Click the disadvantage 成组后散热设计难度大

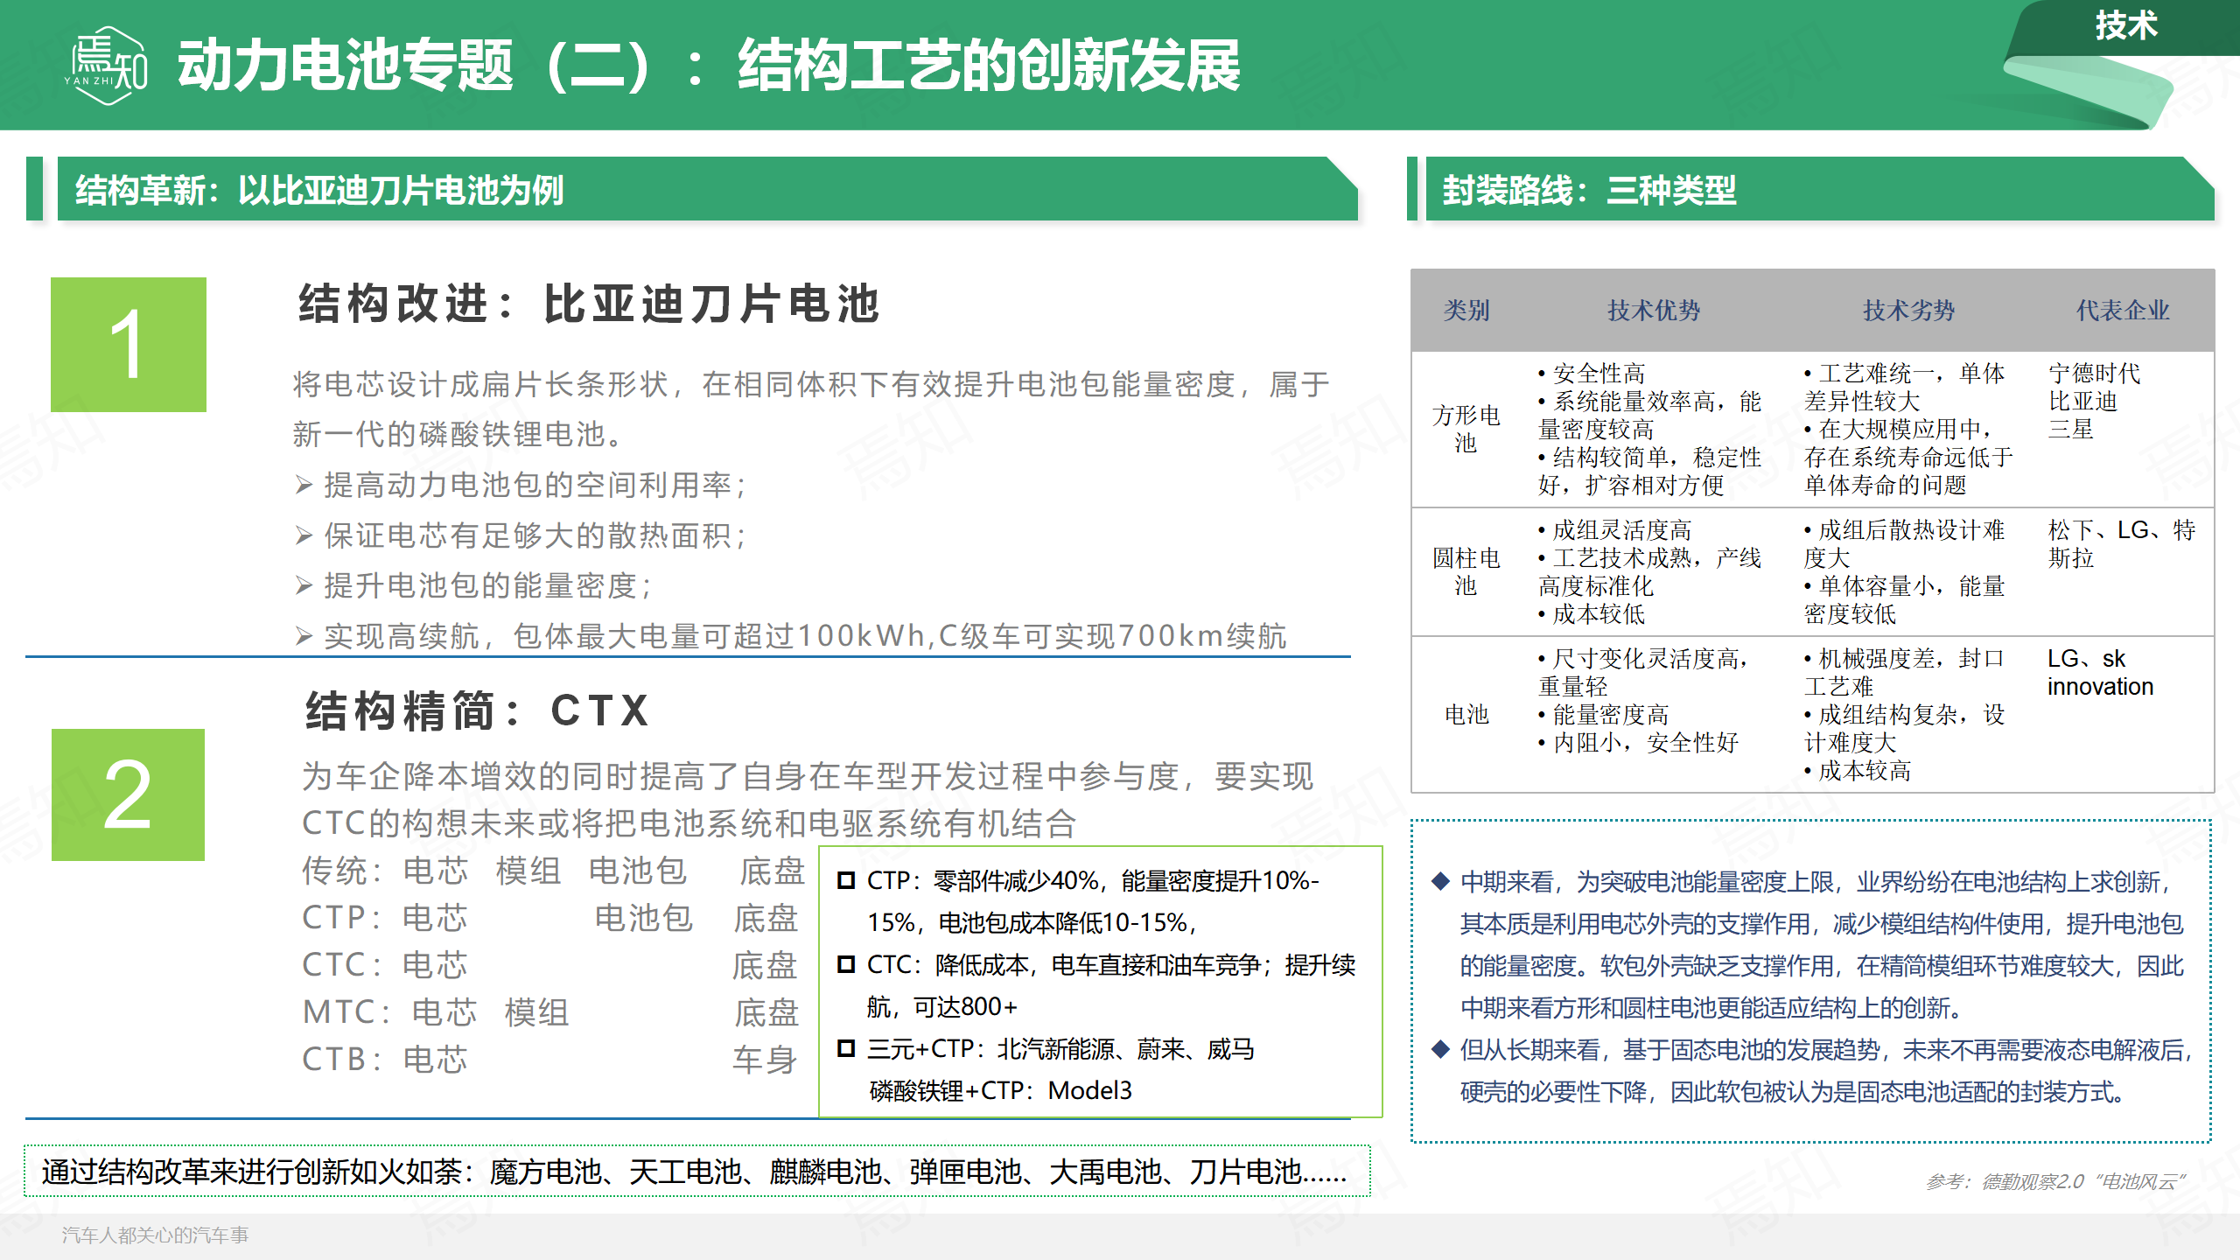point(1904,543)
